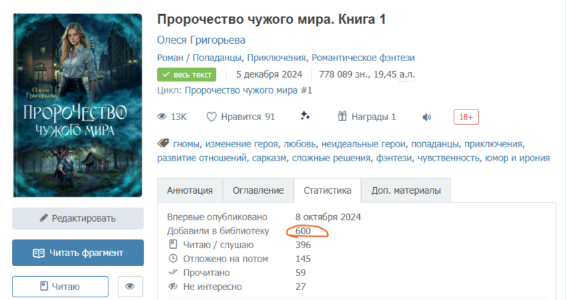Image resolution: width=566 pixels, height=300 pixels.
Task: Open the Роман form link
Action: click(170, 58)
